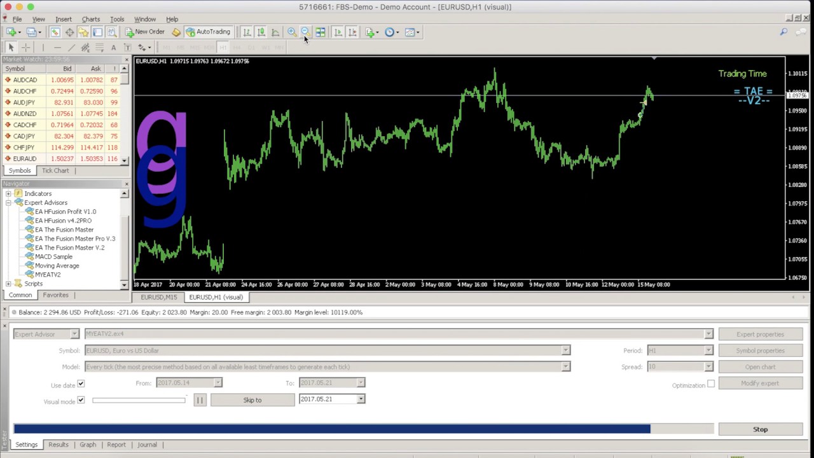Open the indicators list icon

click(x=371, y=32)
